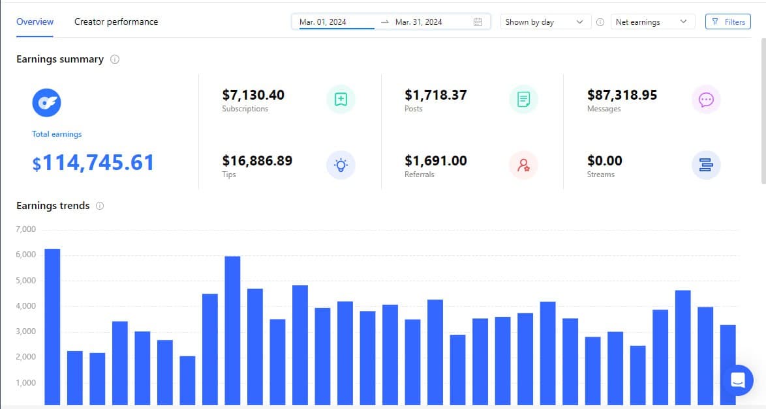The height and width of the screenshot is (409, 766).
Task: Open the chat support widget
Action: [x=737, y=380]
